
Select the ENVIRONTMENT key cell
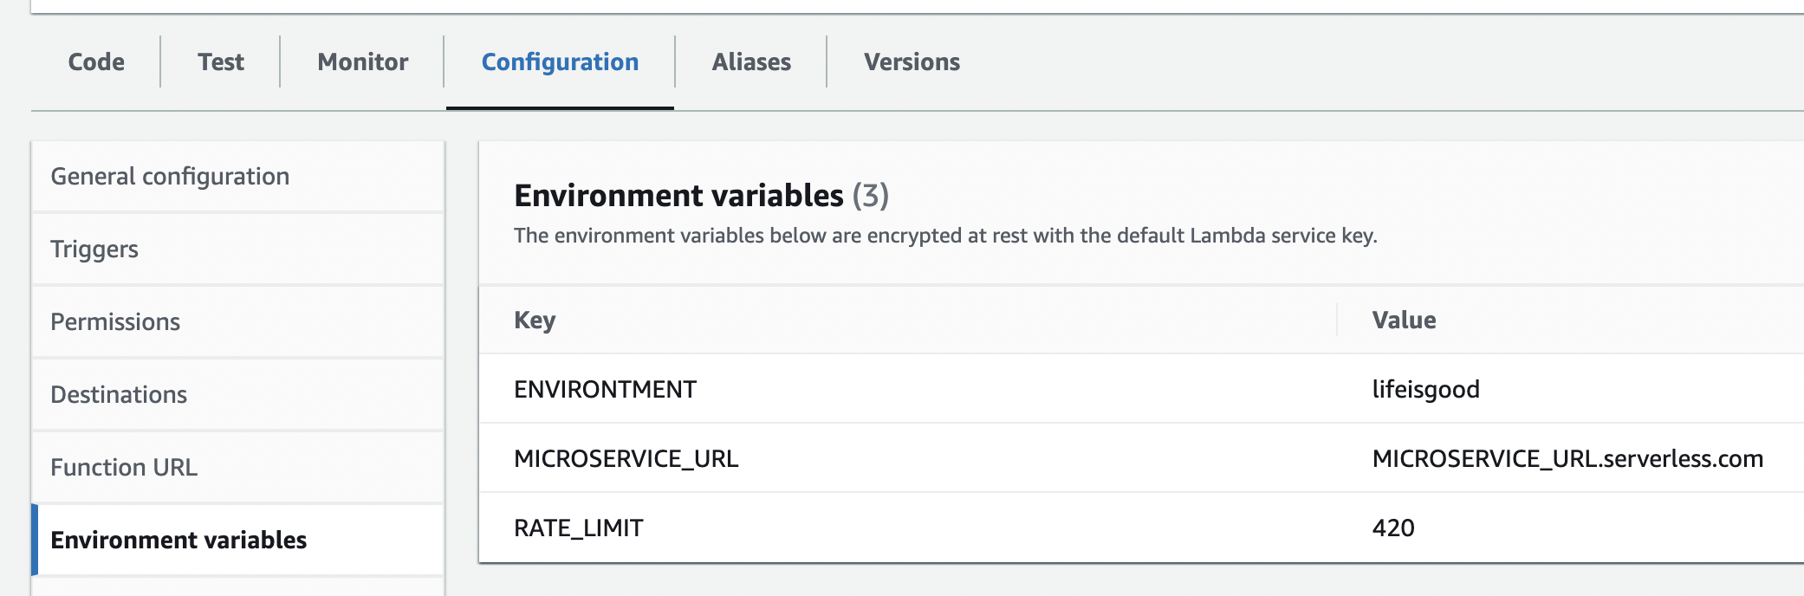coord(605,390)
